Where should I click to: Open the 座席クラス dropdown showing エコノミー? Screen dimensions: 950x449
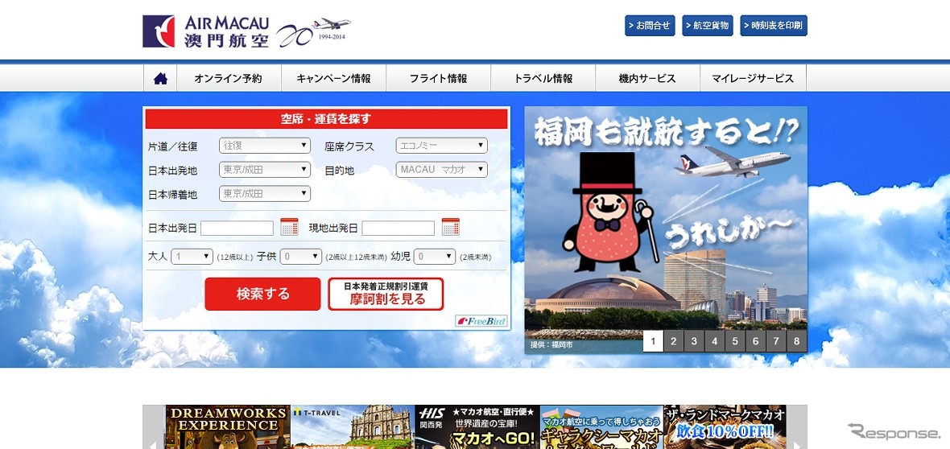pos(442,146)
